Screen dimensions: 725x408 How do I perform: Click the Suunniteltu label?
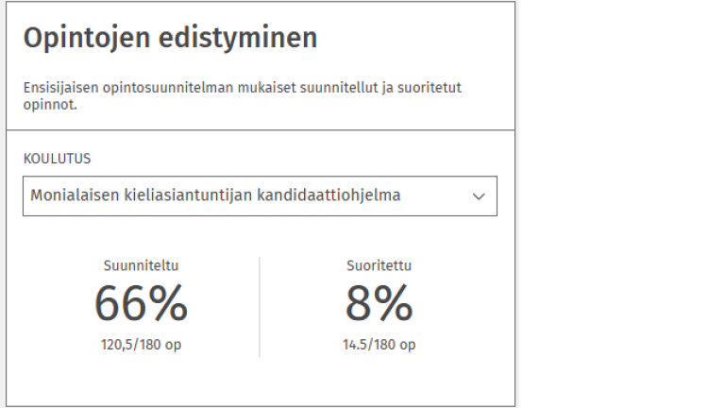coord(141,266)
